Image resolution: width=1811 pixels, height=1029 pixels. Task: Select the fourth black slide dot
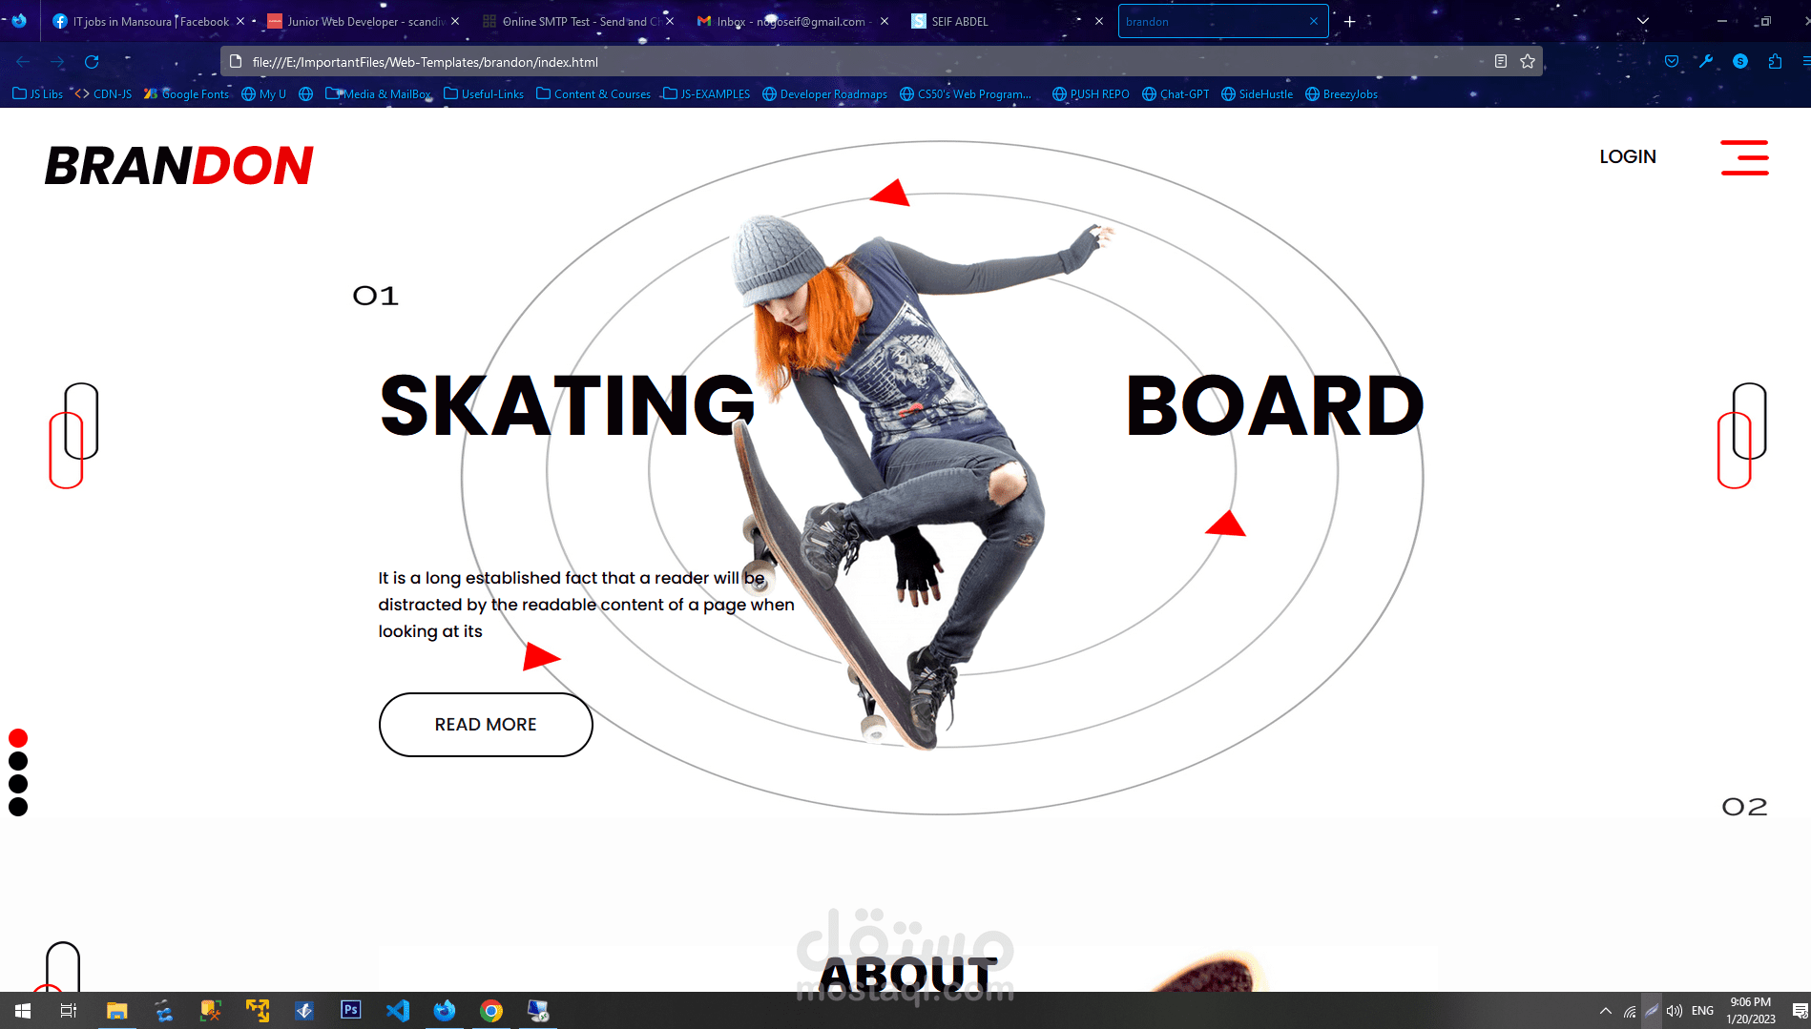18,807
